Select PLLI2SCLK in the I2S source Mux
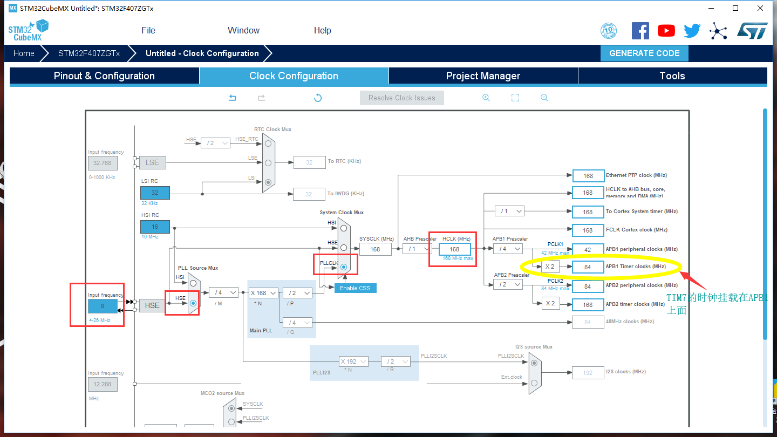The image size is (777, 437). pyautogui.click(x=534, y=363)
